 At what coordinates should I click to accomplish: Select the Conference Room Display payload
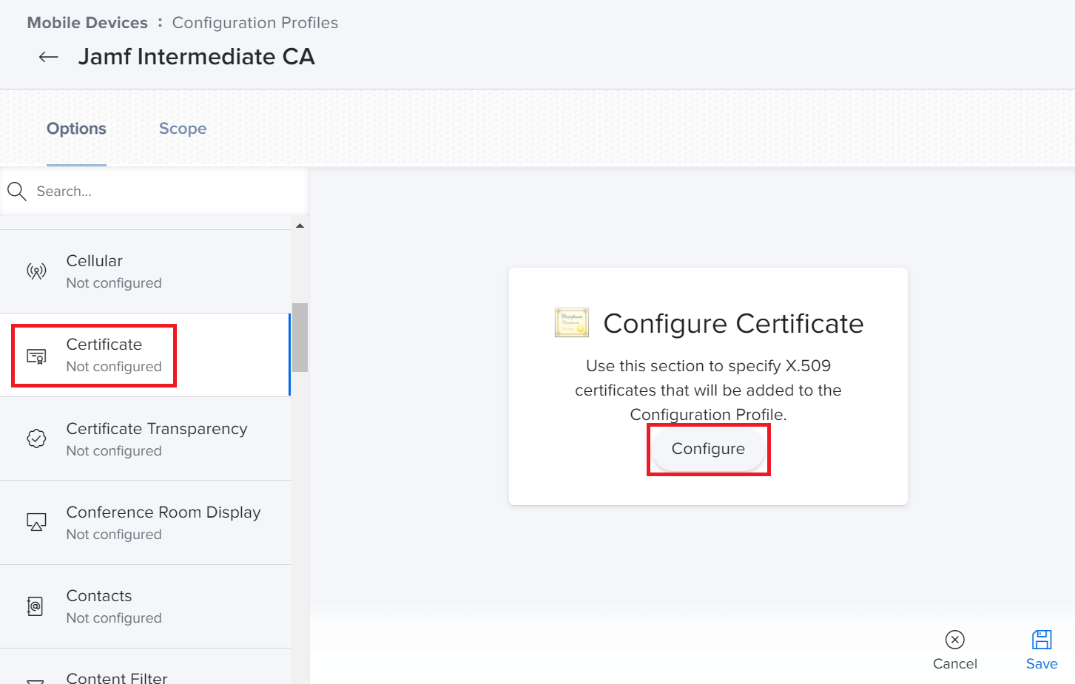pyautogui.click(x=145, y=523)
